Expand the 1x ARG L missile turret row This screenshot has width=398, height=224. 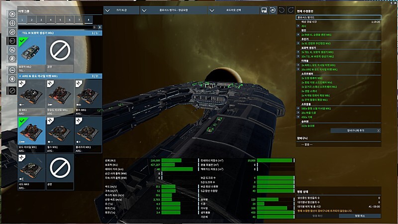point(298,65)
